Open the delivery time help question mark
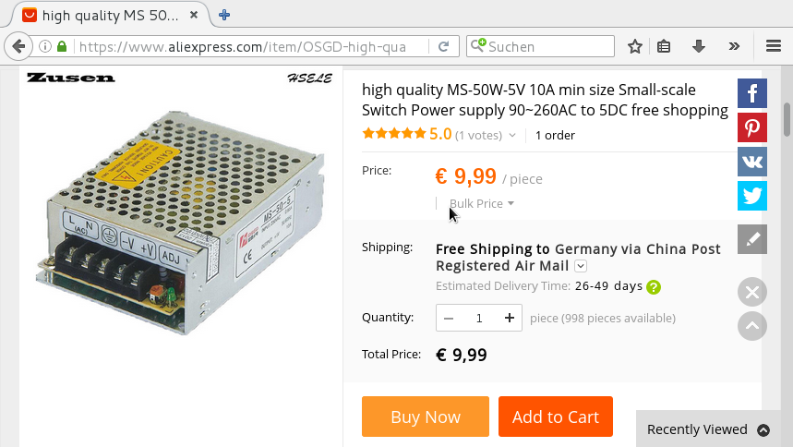 [x=654, y=286]
